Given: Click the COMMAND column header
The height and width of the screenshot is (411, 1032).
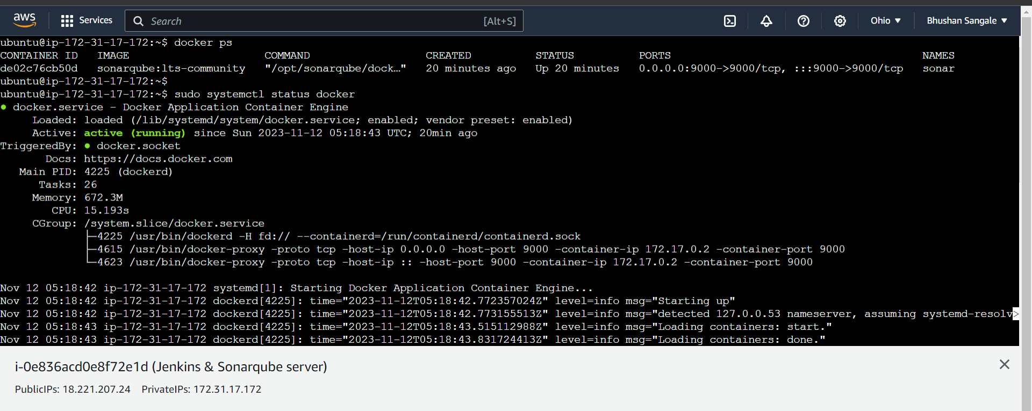Looking at the screenshot, I should click(x=287, y=56).
